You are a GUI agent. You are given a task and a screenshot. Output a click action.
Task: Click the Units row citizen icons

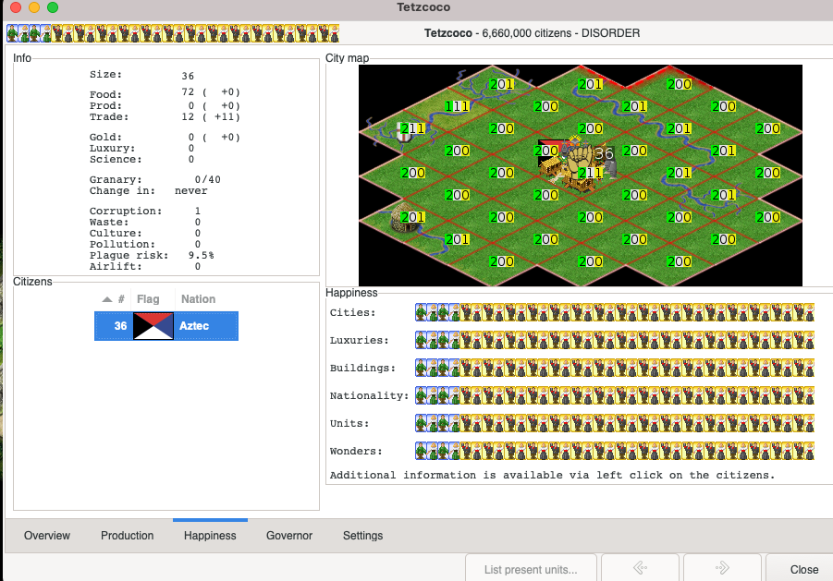pyautogui.click(x=614, y=423)
